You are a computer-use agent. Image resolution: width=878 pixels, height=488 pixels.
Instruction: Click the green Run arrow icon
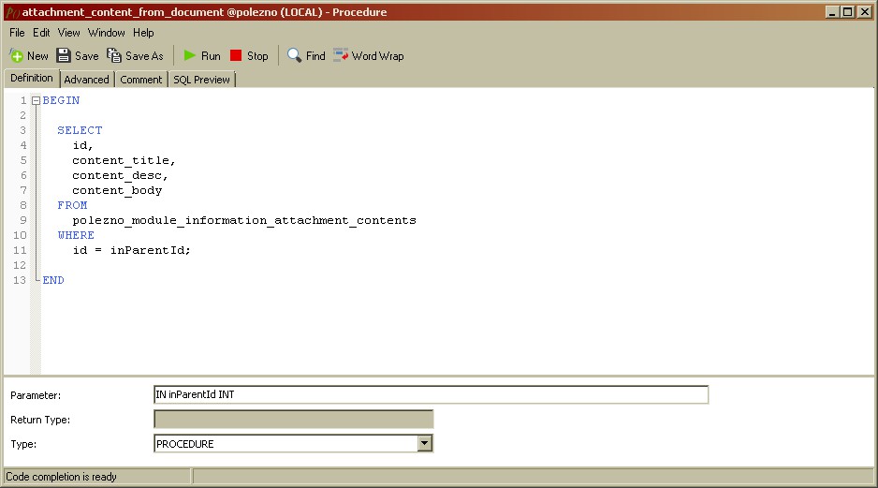(190, 55)
